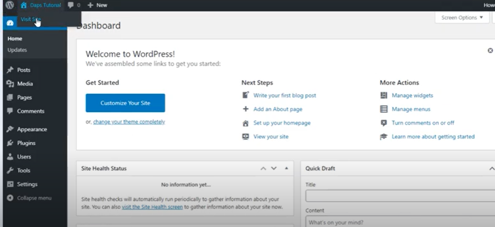Click visit the Site Health screen link
The width and height of the screenshot is (495, 227).
[152, 207]
